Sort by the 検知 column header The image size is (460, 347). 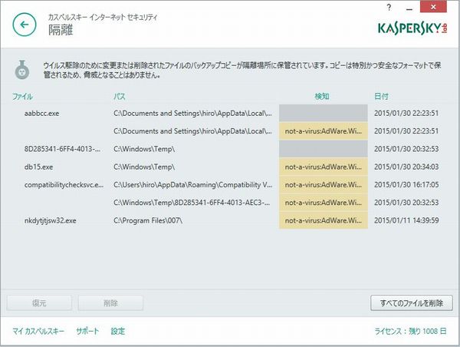tap(322, 97)
